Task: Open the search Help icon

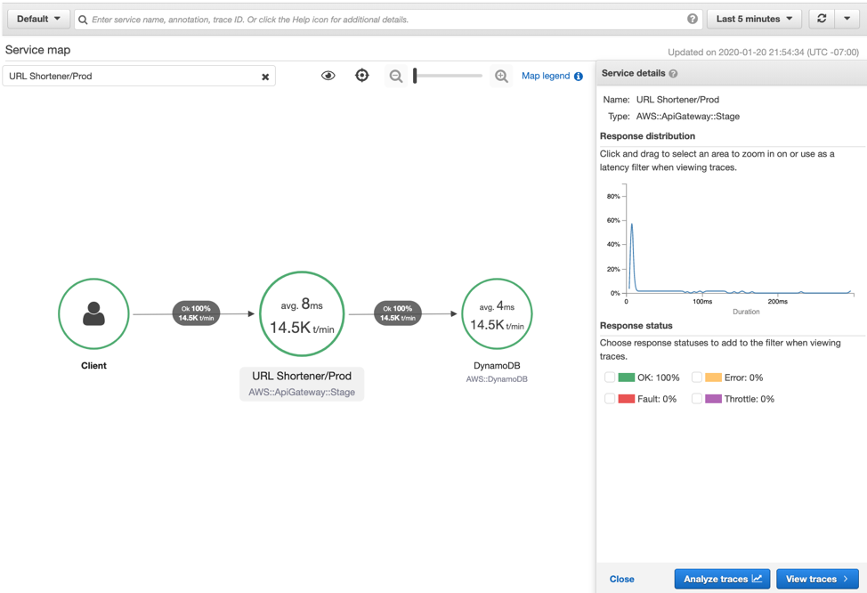Action: tap(693, 19)
